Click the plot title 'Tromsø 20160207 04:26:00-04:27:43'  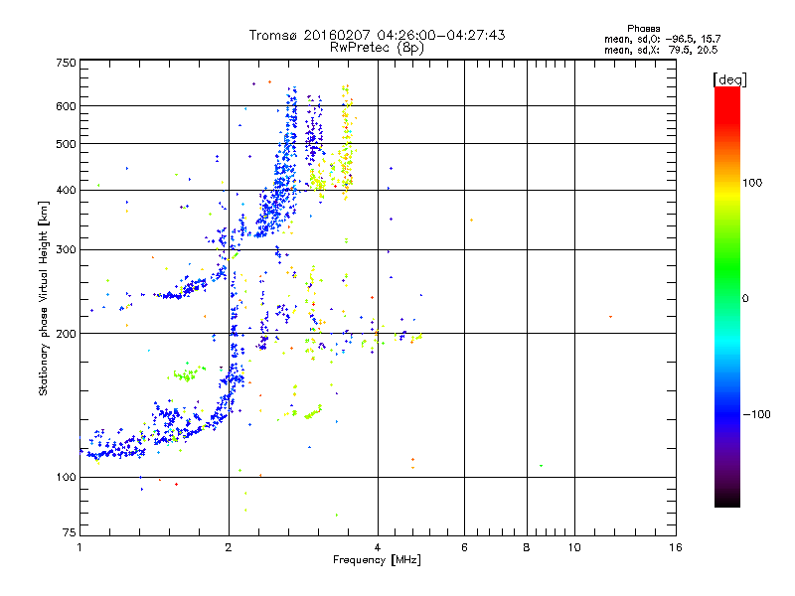pyautogui.click(x=377, y=35)
